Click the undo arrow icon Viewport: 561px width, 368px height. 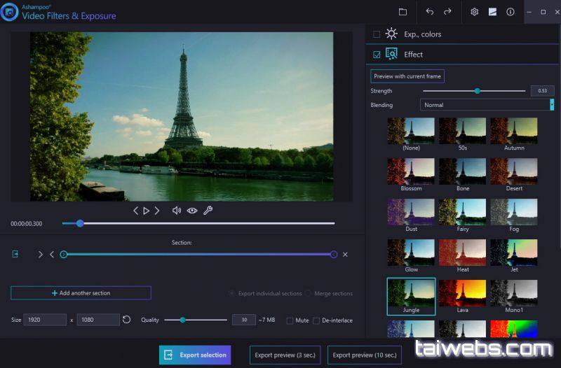pos(430,12)
